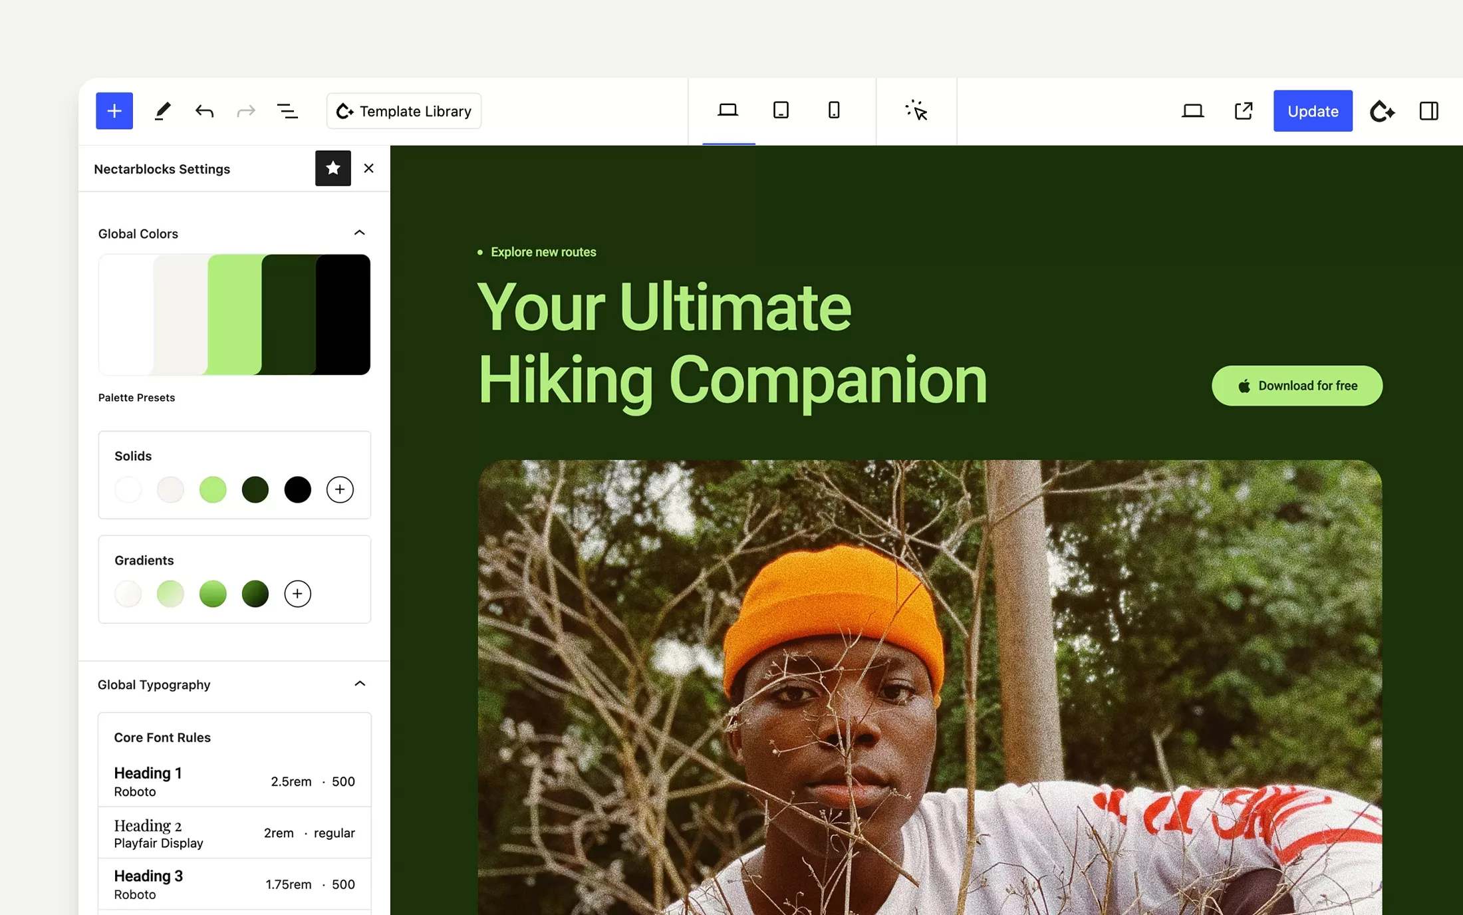This screenshot has height=915, width=1463.
Task: Open Heading 3 Roboto font rule
Action: click(x=235, y=884)
